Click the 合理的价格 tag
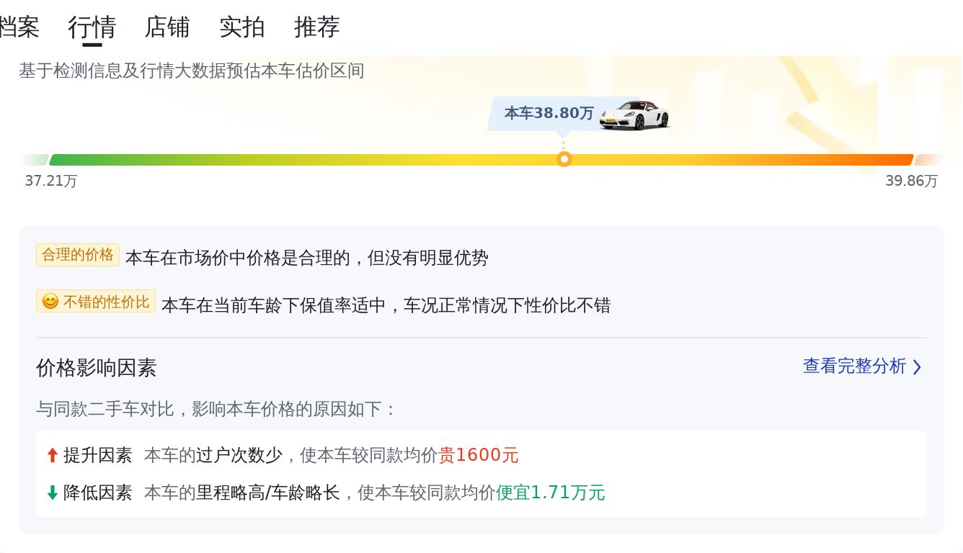963x553 pixels. 78,255
